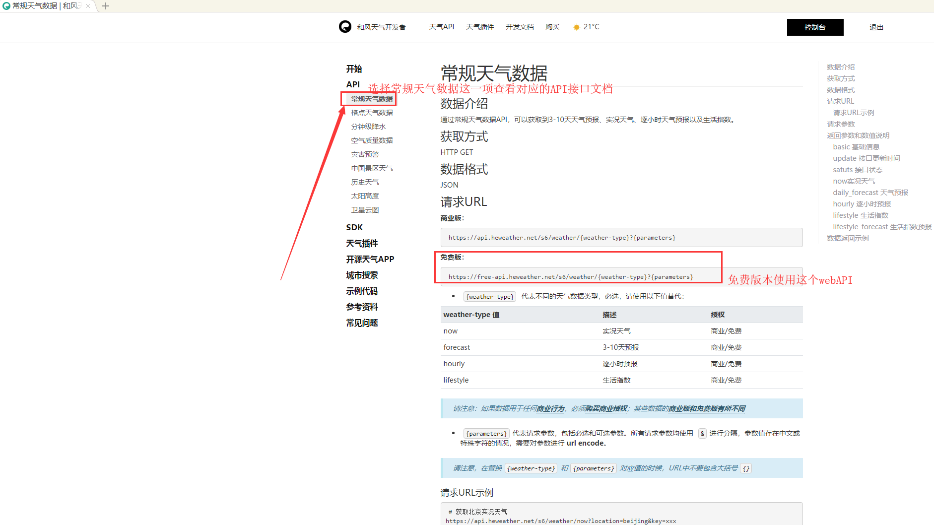Jump to update 接口更新时间 in the outline
This screenshot has height=525, width=934.
tap(866, 158)
